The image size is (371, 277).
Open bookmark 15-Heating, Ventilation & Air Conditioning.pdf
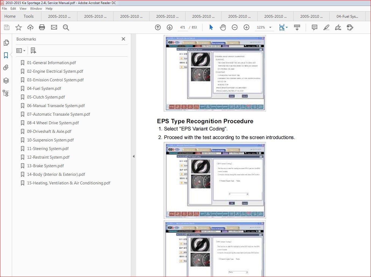(69, 183)
